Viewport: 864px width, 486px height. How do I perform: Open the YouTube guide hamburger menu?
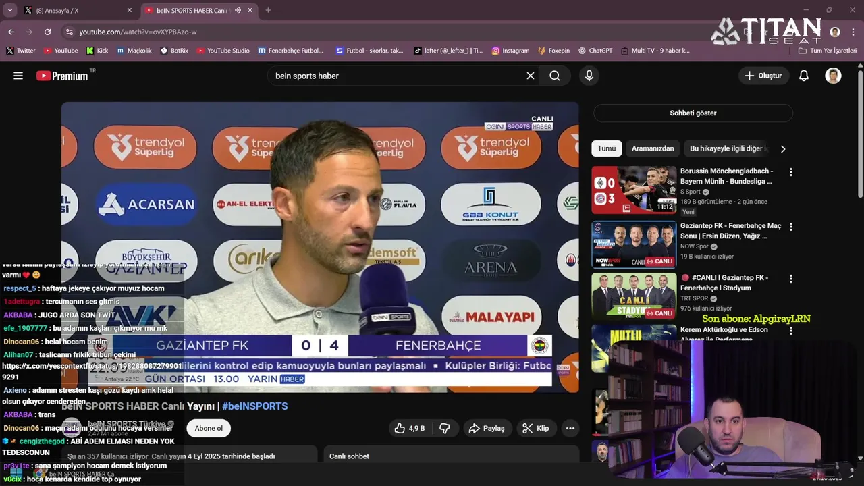(18, 76)
